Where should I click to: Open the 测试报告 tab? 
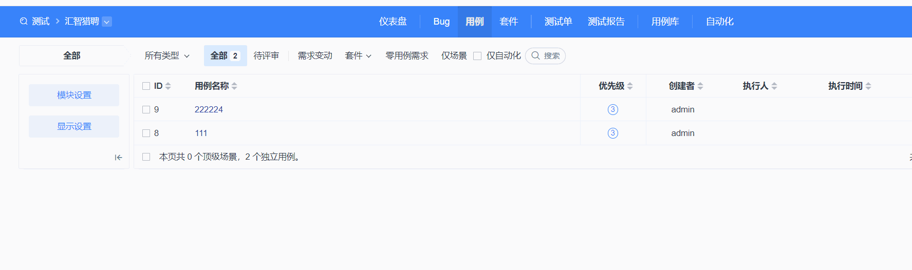coord(606,22)
